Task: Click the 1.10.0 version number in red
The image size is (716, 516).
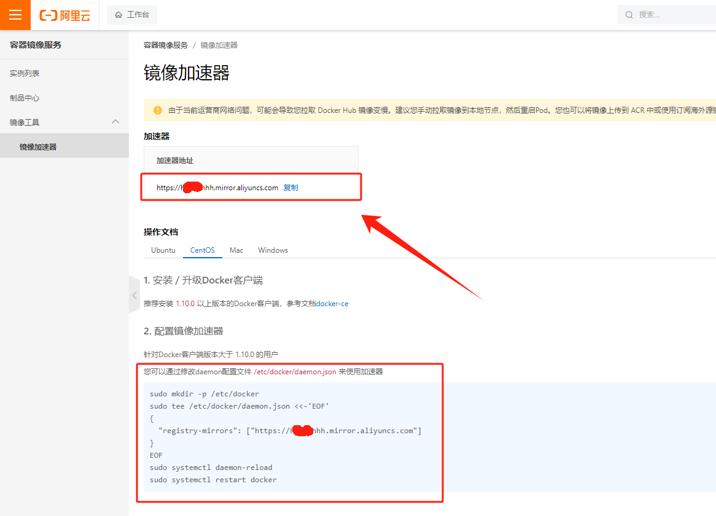Action: pyautogui.click(x=185, y=303)
